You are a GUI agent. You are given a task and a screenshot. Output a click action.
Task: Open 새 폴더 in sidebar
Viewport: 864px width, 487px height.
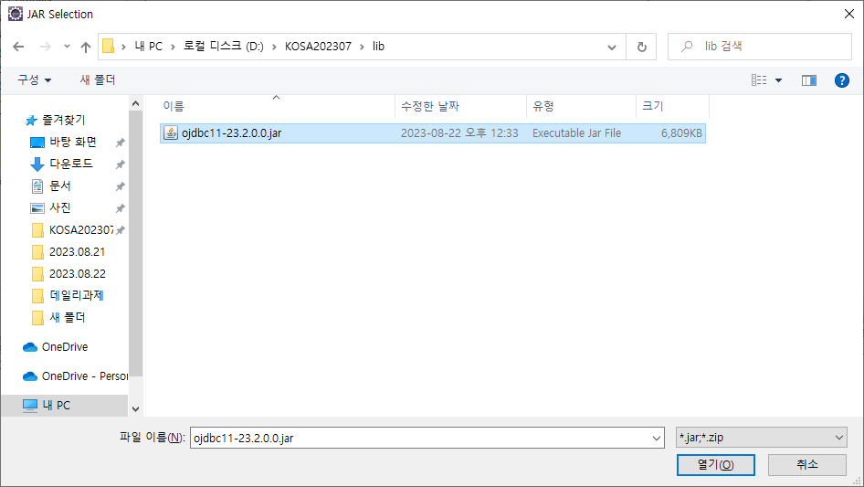(x=68, y=317)
